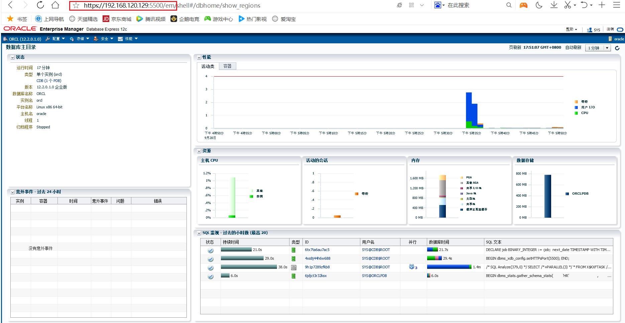625x323 pixels.
Task: Open SQL ID 6jdjct3r32ksx
Action: click(316, 276)
